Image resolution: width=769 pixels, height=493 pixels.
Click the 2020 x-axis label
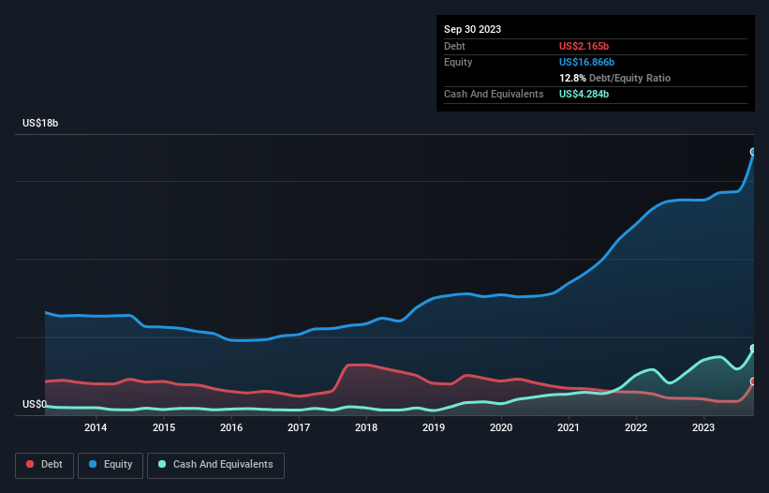(x=501, y=427)
